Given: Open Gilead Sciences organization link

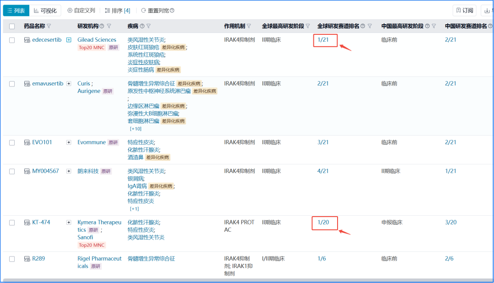Looking at the screenshot, I should (97, 40).
